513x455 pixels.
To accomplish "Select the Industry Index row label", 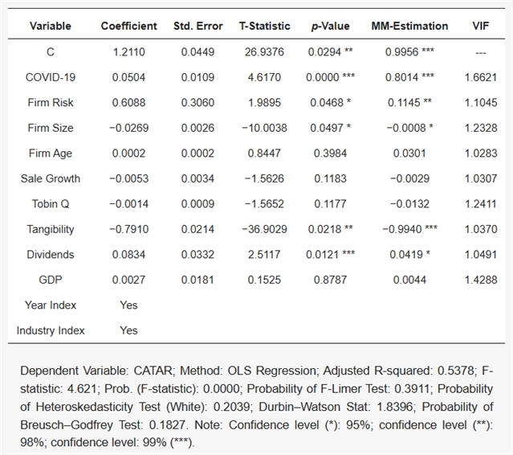I will (50, 330).
